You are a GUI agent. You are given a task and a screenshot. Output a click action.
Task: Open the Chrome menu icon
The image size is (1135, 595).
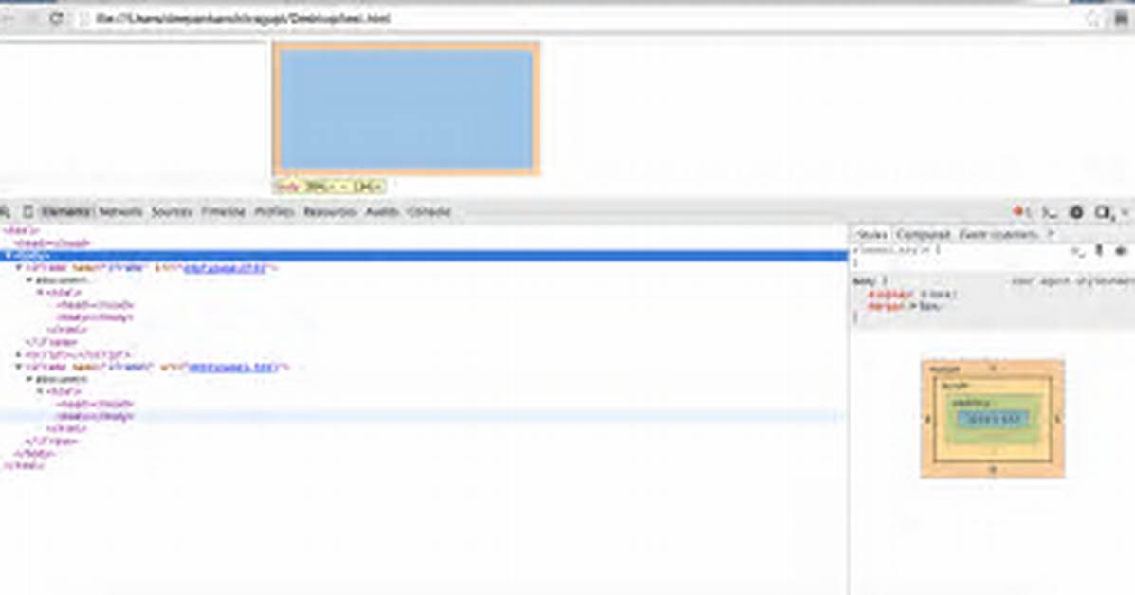point(1121,20)
